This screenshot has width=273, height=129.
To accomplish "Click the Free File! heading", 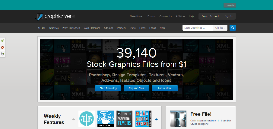I will 201,114.
